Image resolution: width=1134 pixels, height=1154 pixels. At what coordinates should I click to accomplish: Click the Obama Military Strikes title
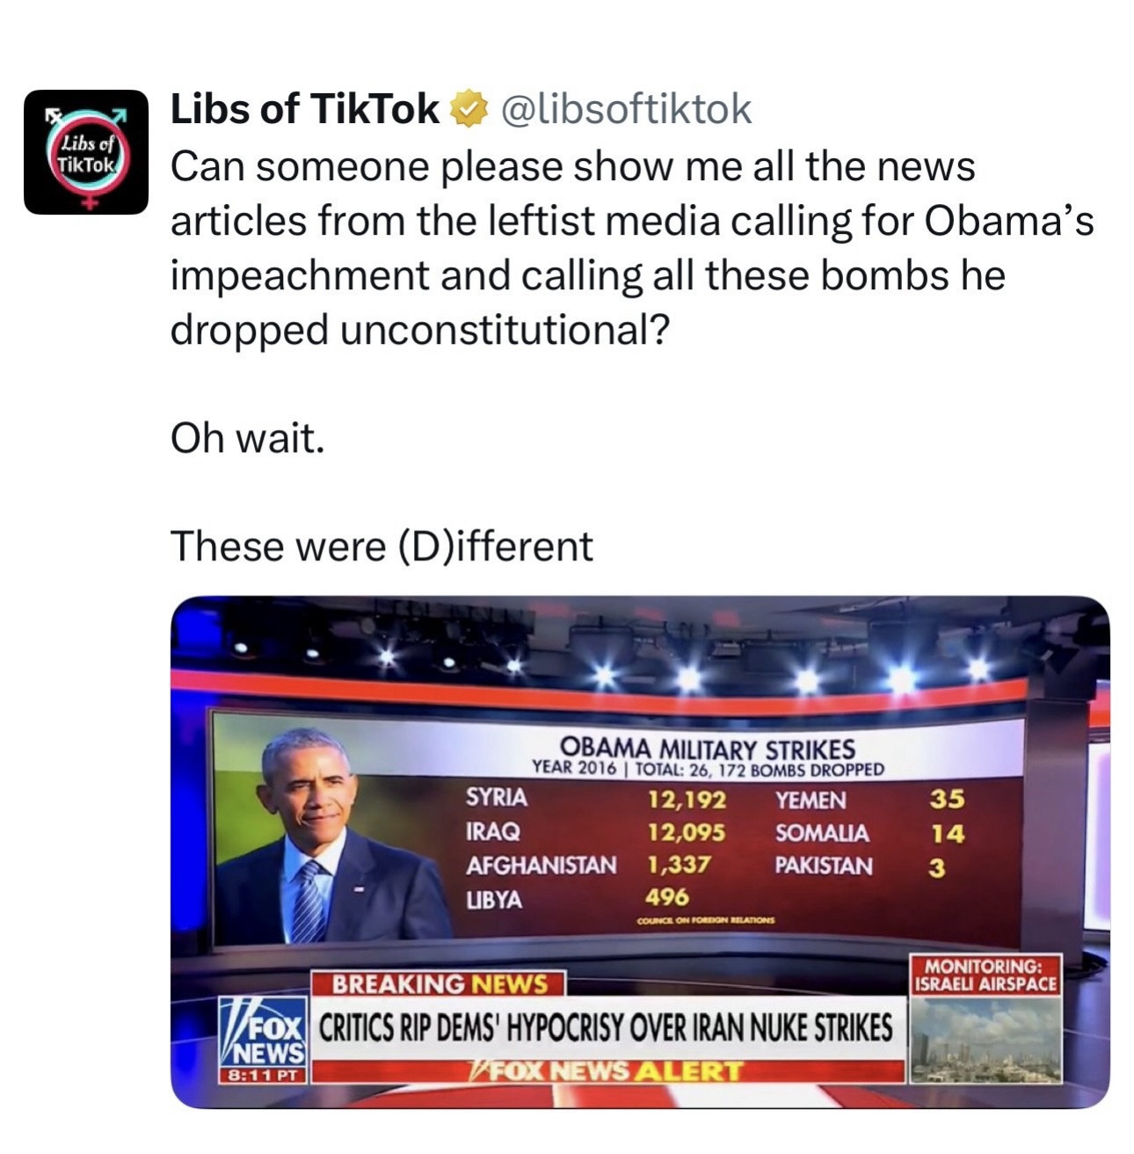point(708,749)
